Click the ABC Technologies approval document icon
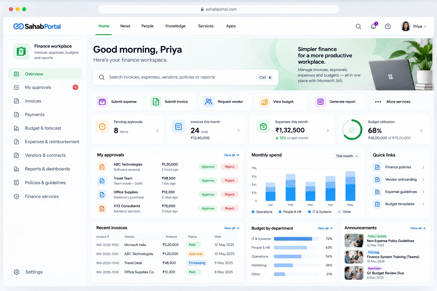 pos(102,167)
